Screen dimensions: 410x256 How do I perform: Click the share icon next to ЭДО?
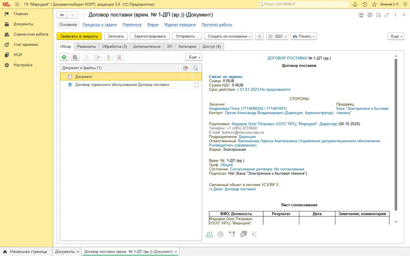[260, 36]
